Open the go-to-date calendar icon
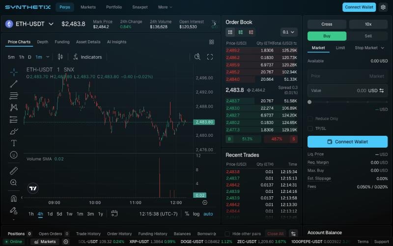Screen dimensions: 393x246 pos(114,214)
